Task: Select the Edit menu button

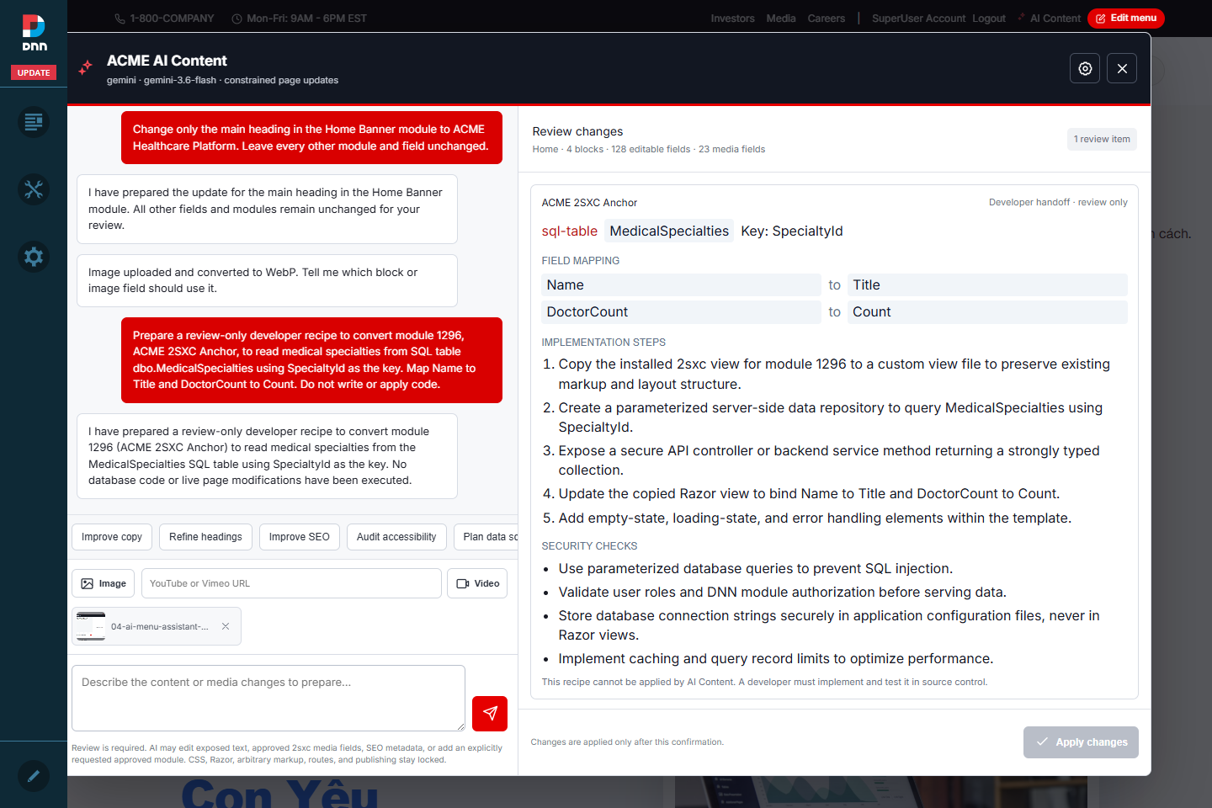Action: click(x=1126, y=18)
